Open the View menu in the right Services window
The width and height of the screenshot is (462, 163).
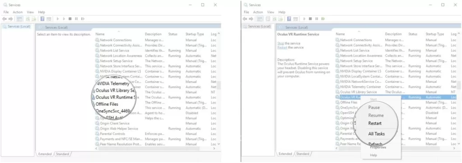click(271, 12)
